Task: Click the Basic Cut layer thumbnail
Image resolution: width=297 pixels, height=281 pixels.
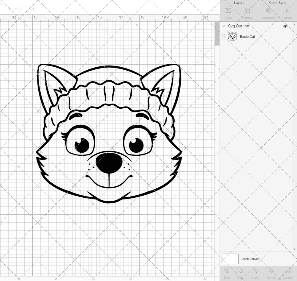Action: [x=233, y=37]
